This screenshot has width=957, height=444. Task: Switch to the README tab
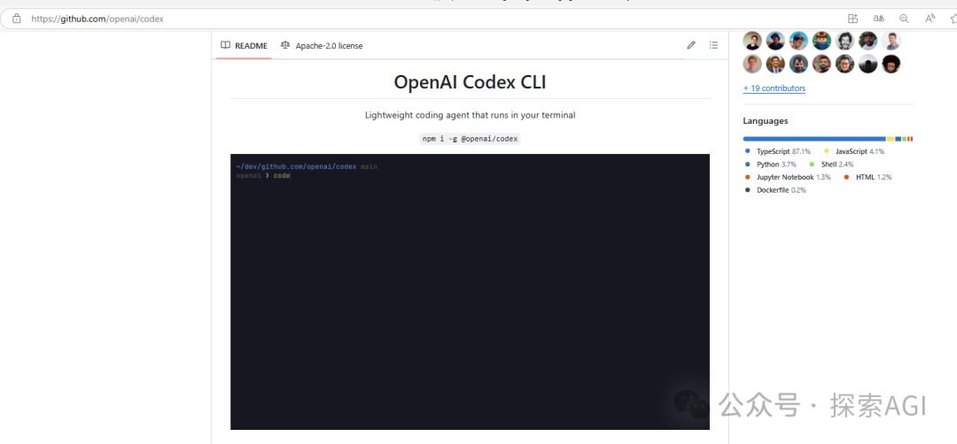coord(245,46)
